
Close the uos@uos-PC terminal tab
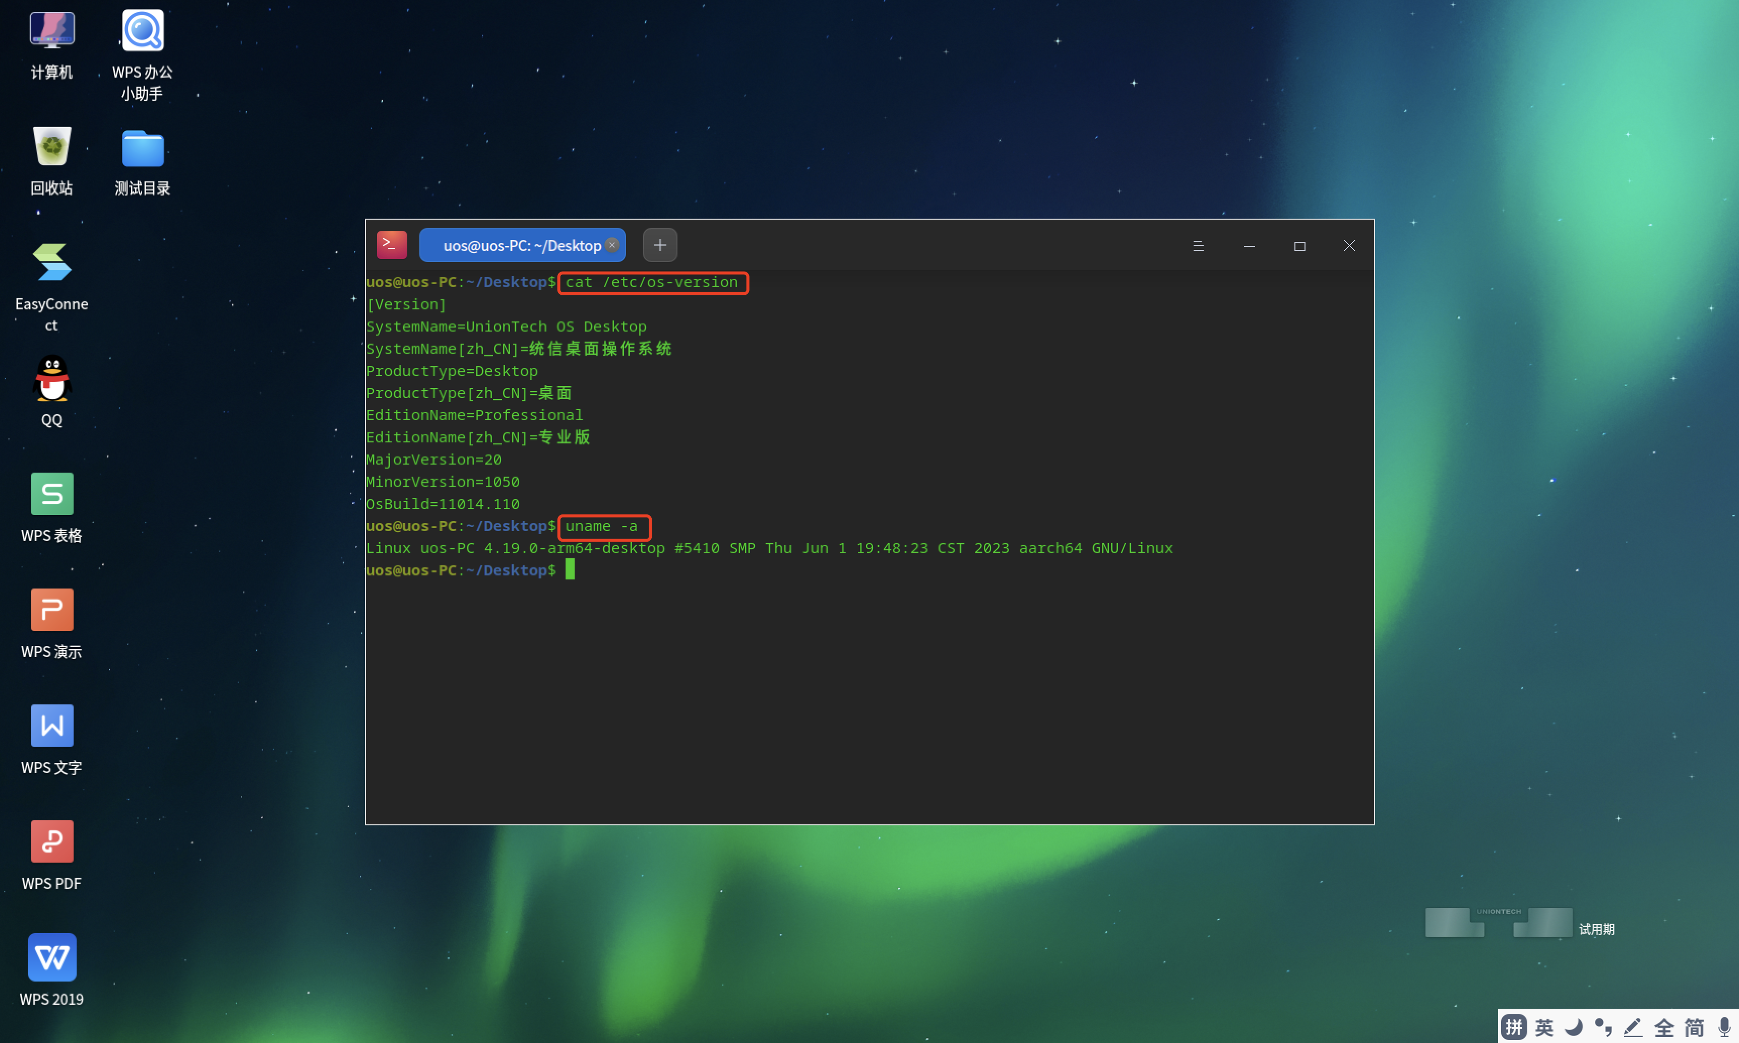[x=612, y=244]
